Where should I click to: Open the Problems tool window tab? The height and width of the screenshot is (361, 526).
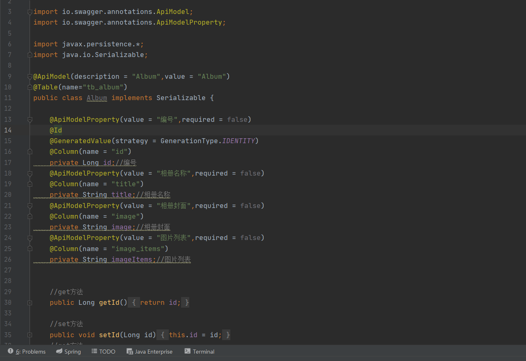pos(27,352)
